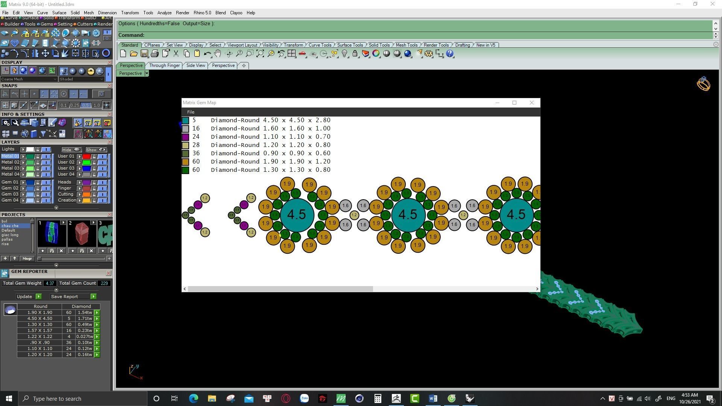Click the Zoom Extents magnifier icon
This screenshot has width=722, height=406.
pos(260,54)
